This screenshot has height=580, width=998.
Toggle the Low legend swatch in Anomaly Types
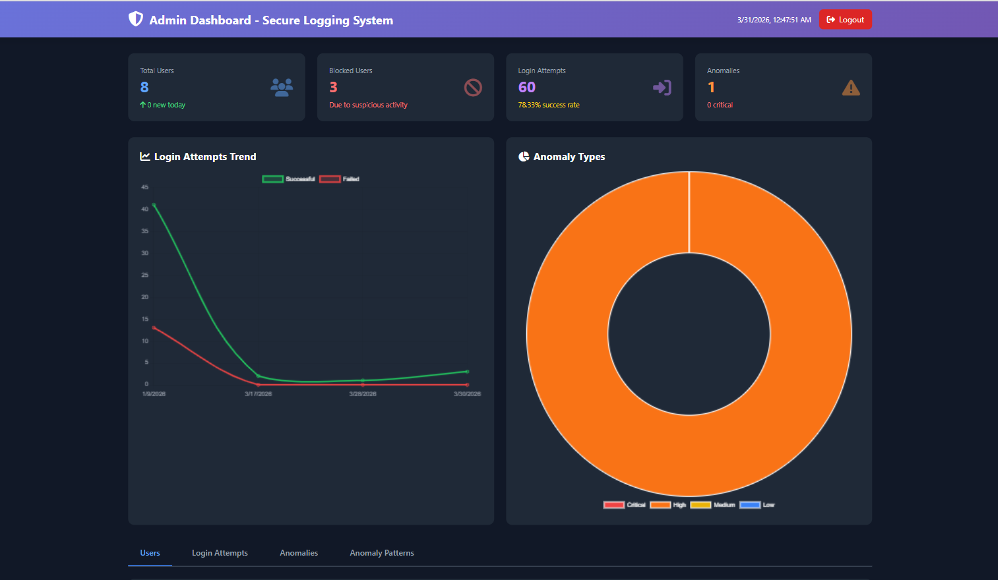coord(750,505)
